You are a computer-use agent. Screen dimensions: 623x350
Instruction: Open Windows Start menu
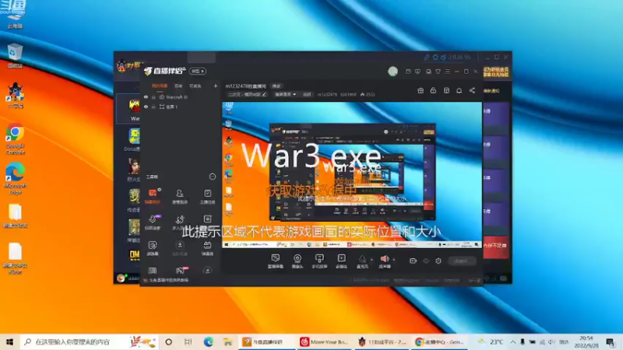9,341
